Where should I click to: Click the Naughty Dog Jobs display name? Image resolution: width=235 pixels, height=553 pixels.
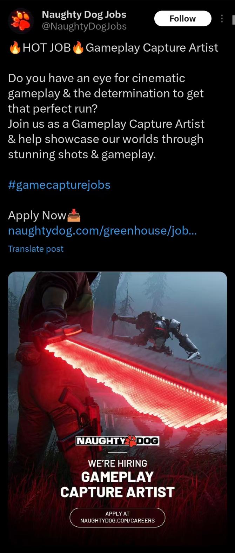(84, 14)
